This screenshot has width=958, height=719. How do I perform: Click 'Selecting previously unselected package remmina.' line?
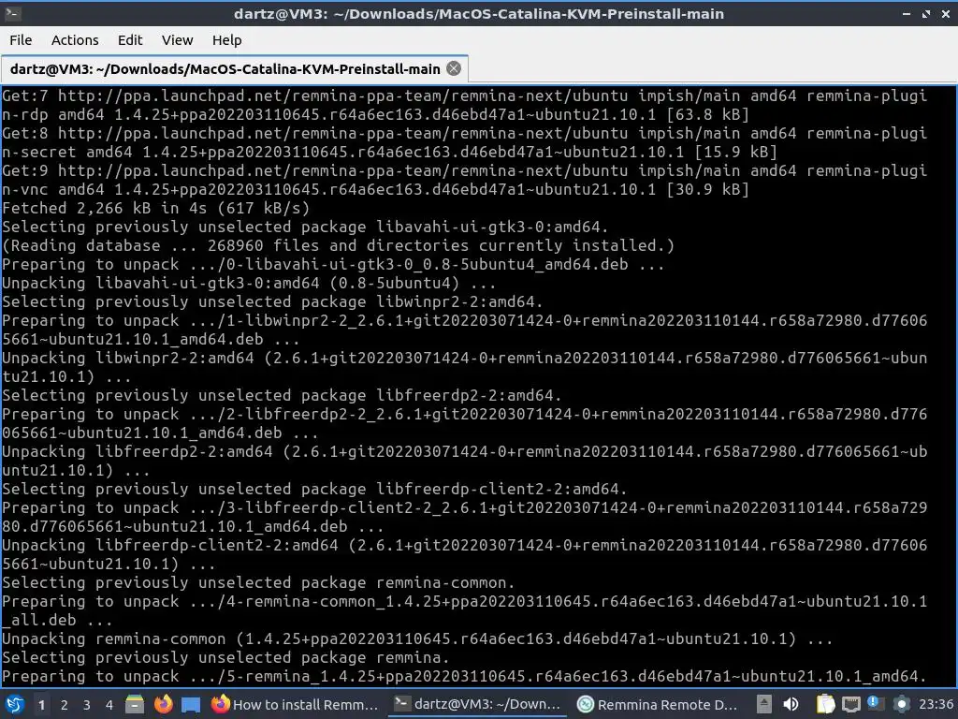coord(225,657)
